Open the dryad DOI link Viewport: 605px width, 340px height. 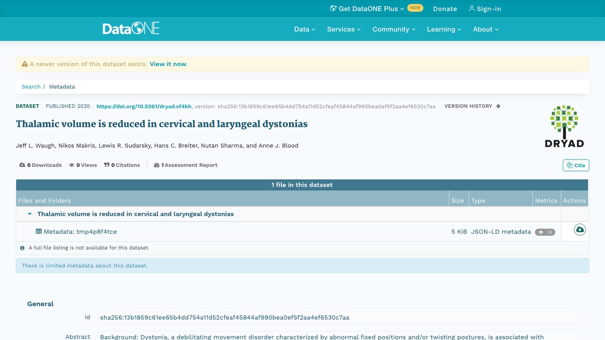(x=144, y=106)
